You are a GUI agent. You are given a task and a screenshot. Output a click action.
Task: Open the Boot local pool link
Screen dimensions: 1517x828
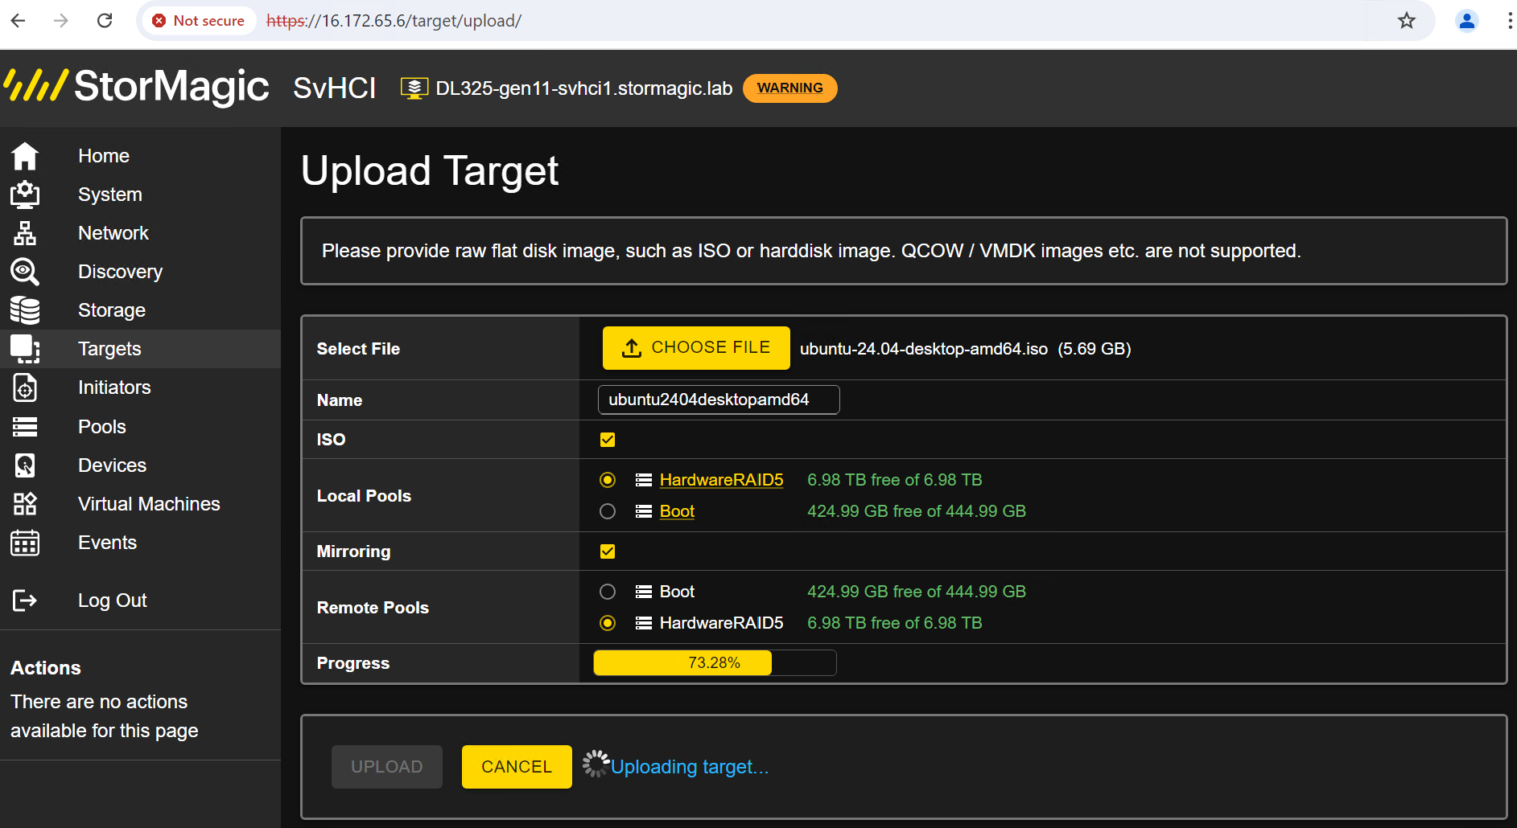(x=677, y=511)
